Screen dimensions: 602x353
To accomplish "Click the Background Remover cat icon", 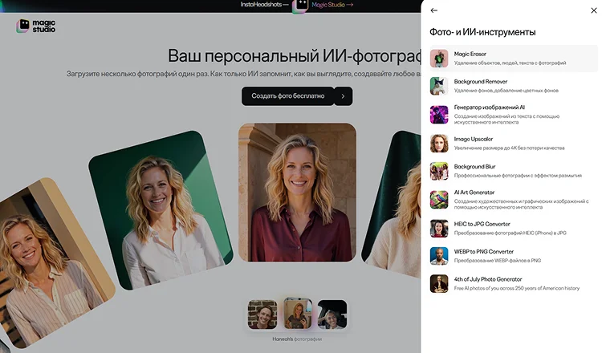I will 439,86.
